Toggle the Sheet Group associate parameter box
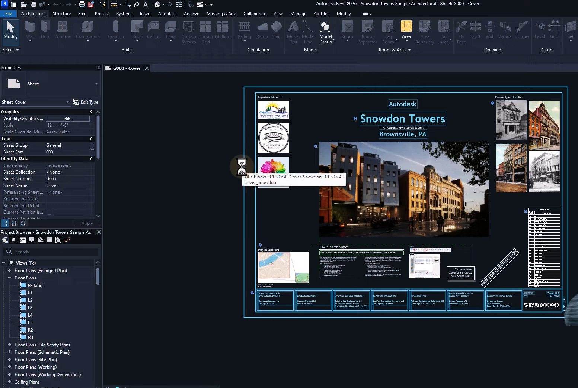 92,145
